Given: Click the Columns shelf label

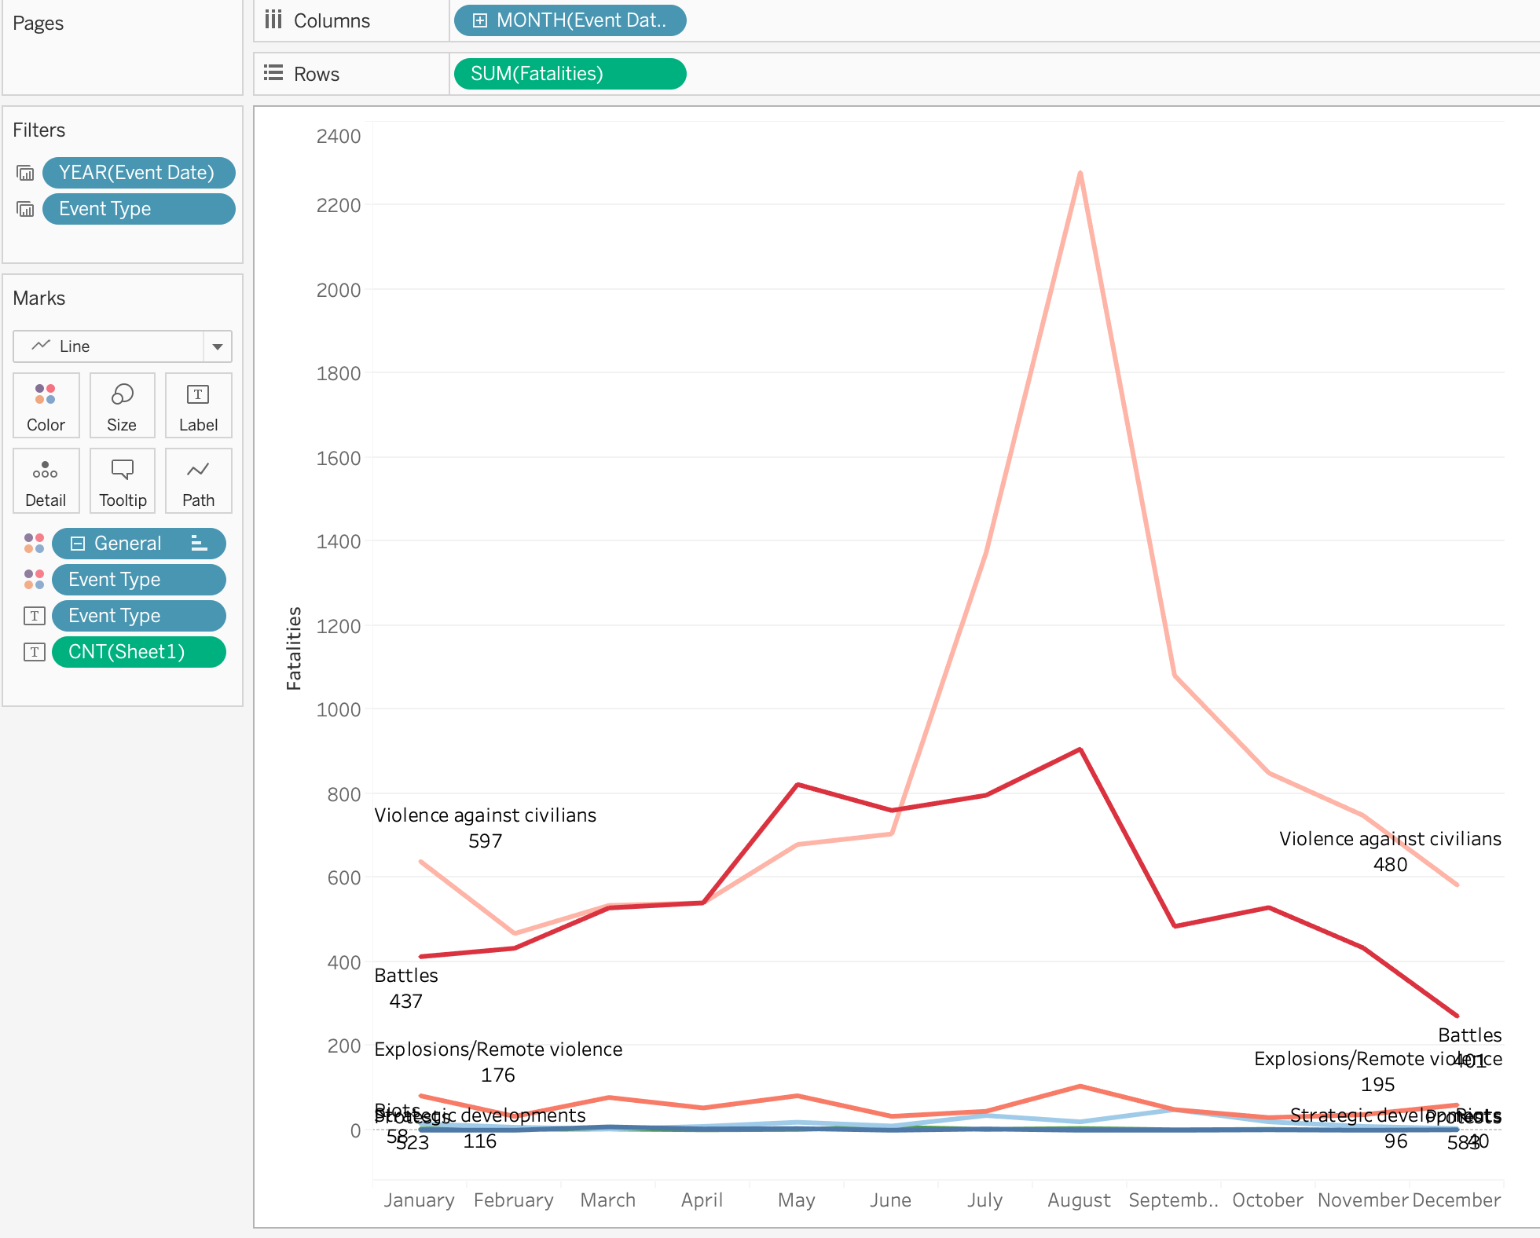Looking at the screenshot, I should (x=331, y=20).
